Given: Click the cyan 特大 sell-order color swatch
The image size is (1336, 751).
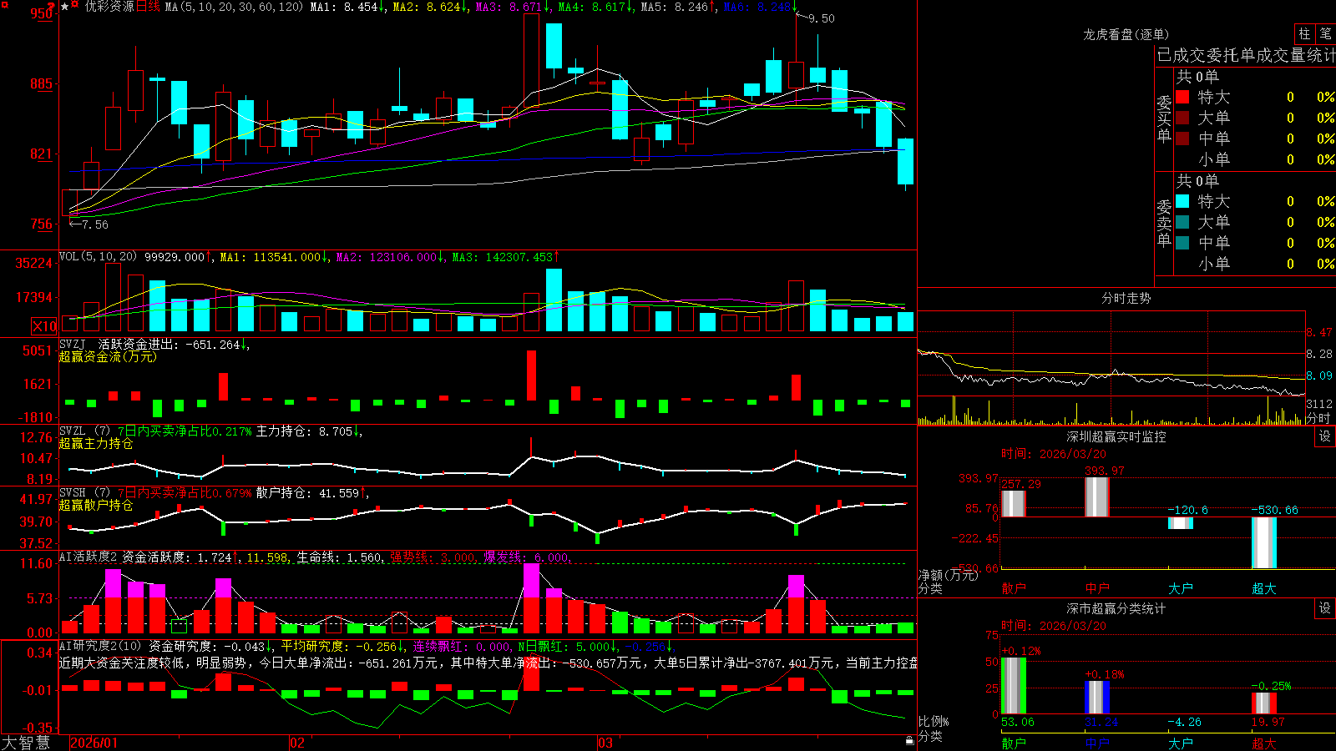Looking at the screenshot, I should pos(1182,201).
